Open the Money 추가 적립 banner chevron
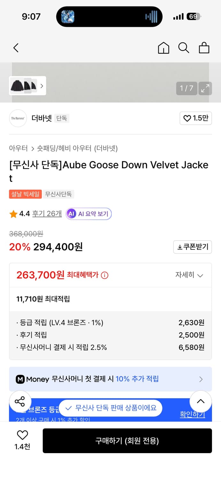Image resolution: width=221 pixels, height=479 pixels. pyautogui.click(x=201, y=379)
